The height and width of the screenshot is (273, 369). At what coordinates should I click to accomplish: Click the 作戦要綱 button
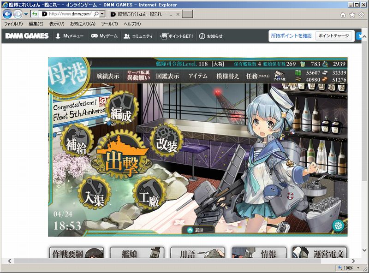pos(77,252)
